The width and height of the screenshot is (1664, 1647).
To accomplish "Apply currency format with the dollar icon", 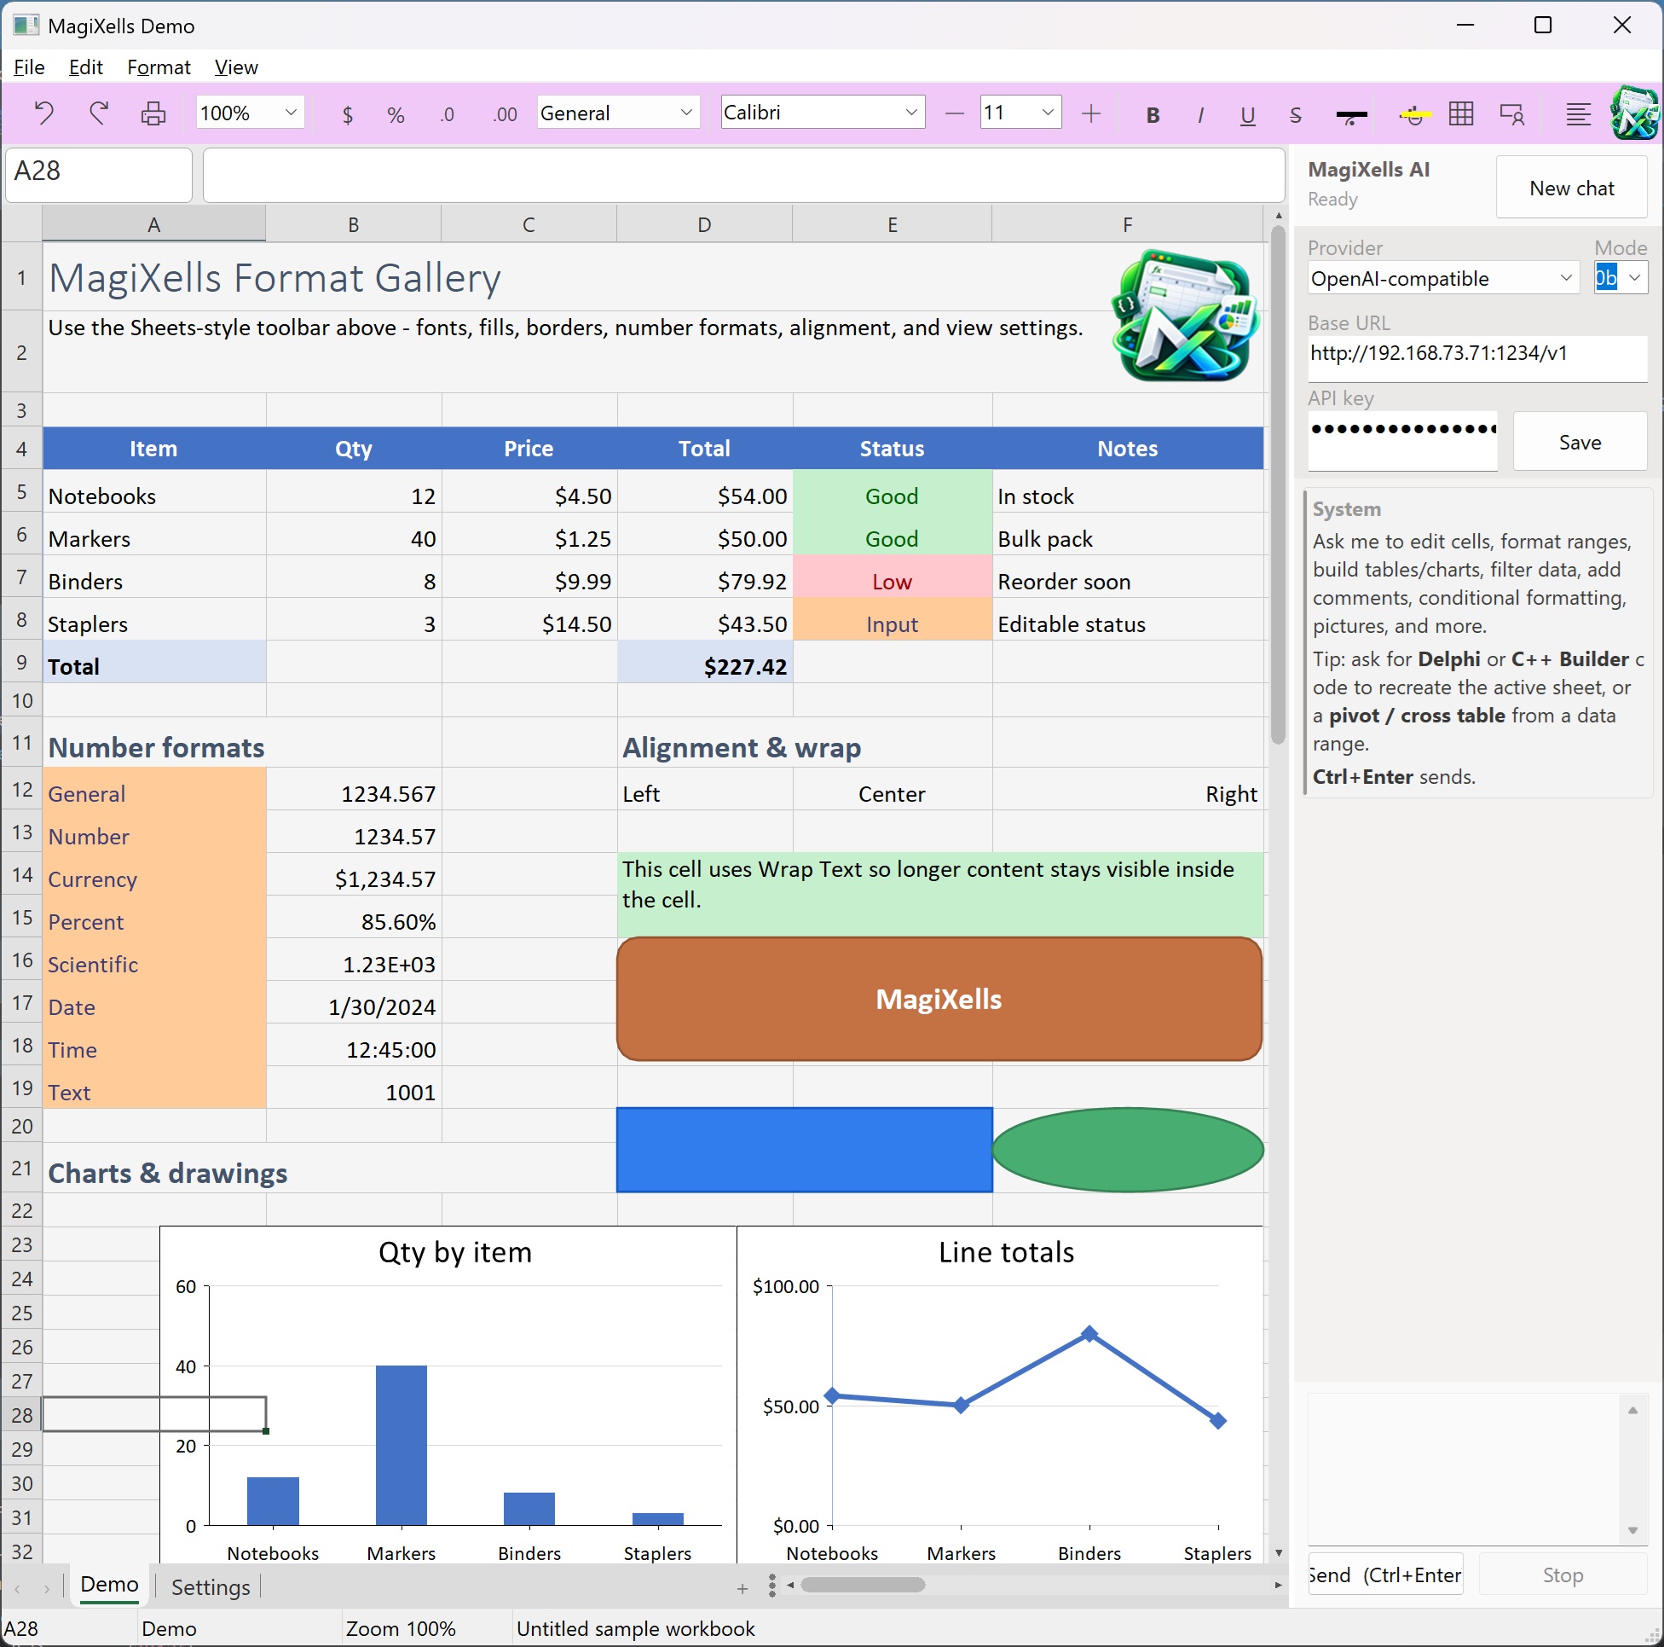I will click(x=347, y=113).
